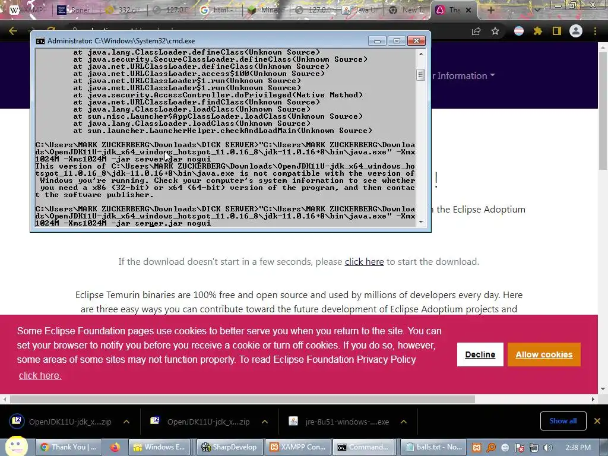This screenshot has height=456, width=608.
Task: Click the orange magnifier tray icon
Action: tap(491, 448)
